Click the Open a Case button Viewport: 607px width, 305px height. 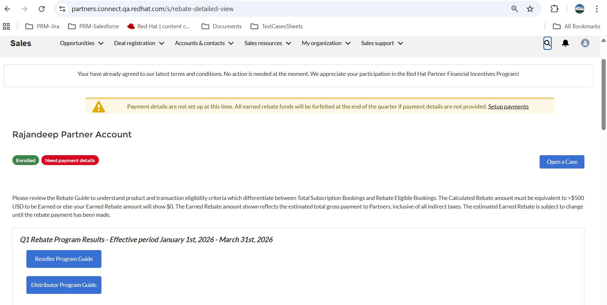pos(562,162)
